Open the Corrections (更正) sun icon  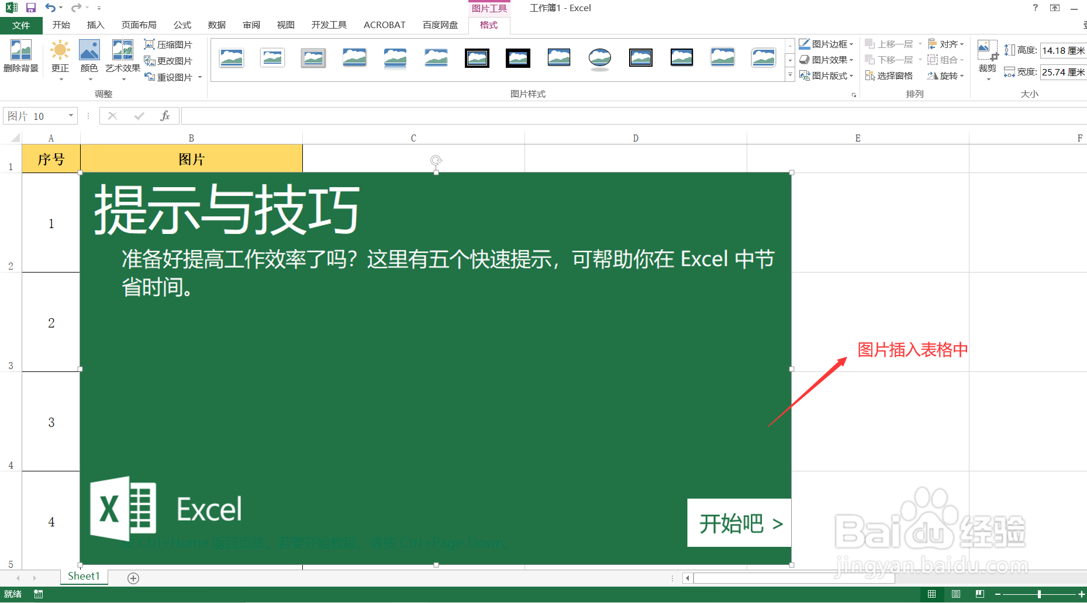[60, 50]
